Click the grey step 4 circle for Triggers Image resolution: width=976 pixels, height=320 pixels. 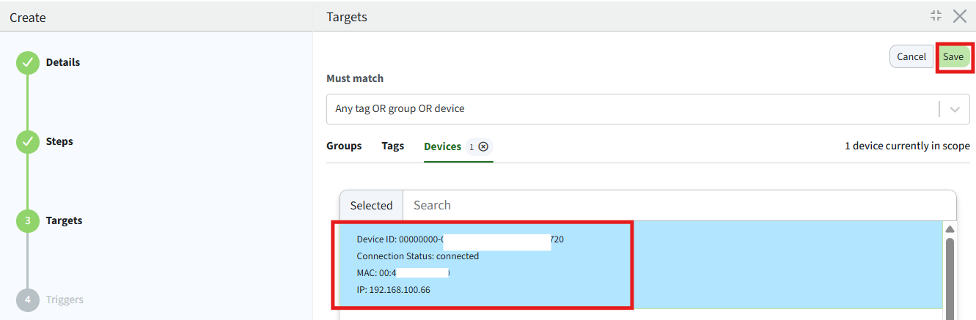click(x=28, y=300)
